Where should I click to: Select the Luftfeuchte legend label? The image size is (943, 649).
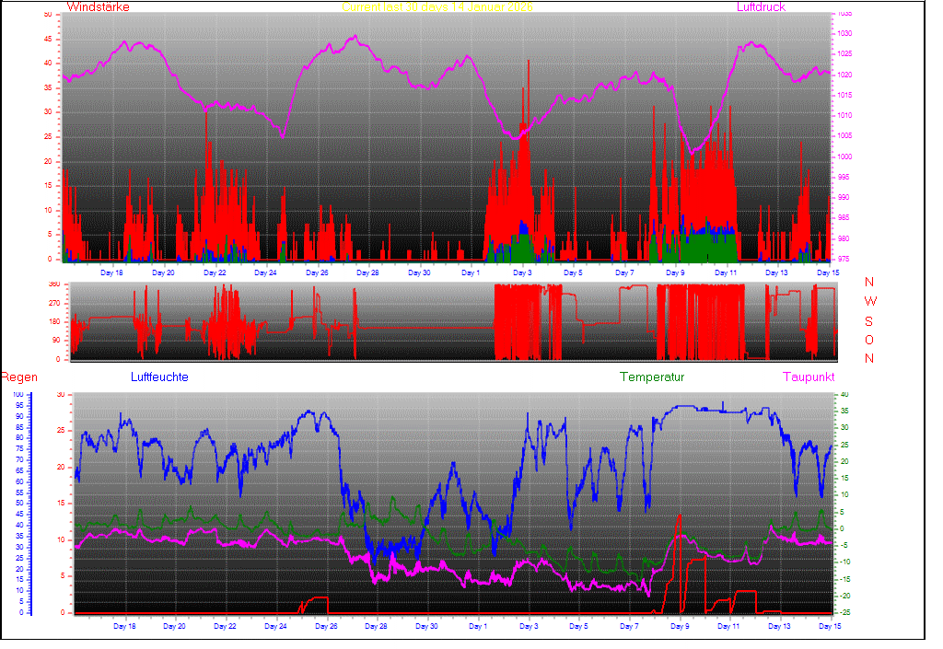click(159, 377)
